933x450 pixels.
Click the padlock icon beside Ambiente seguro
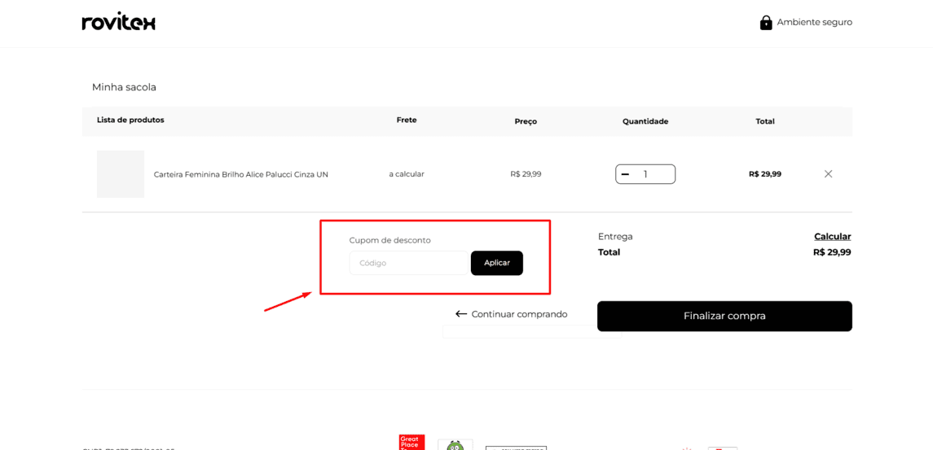coord(766,23)
